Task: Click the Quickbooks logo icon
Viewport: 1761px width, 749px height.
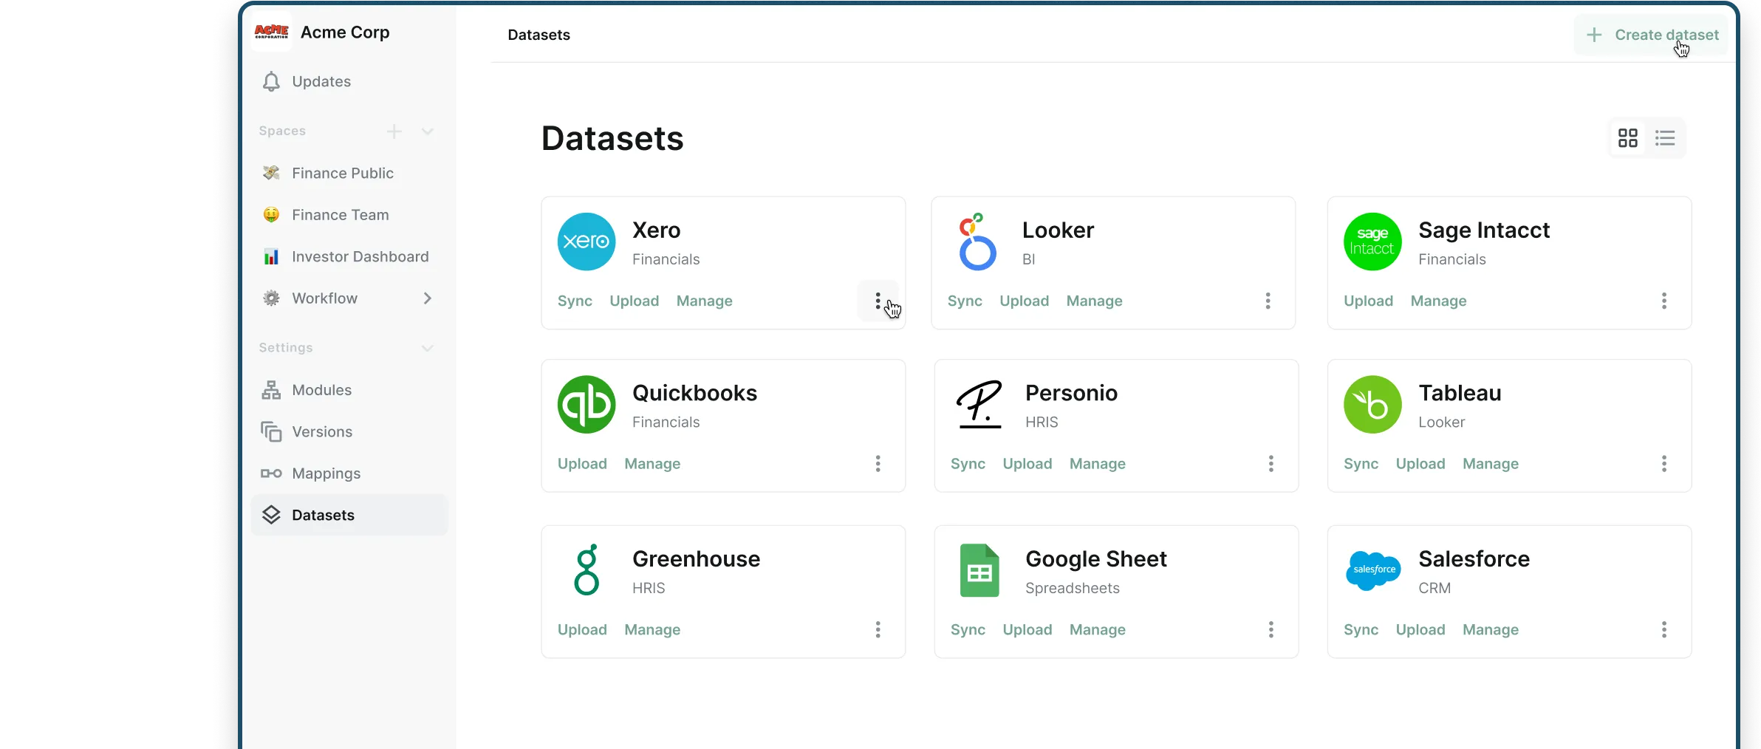Action: pyautogui.click(x=587, y=405)
